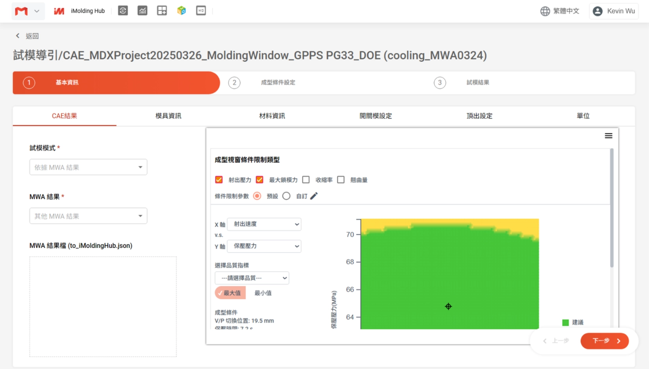
Task: Click the grid-plus dashboard icon in top toolbar
Action: tap(162, 11)
